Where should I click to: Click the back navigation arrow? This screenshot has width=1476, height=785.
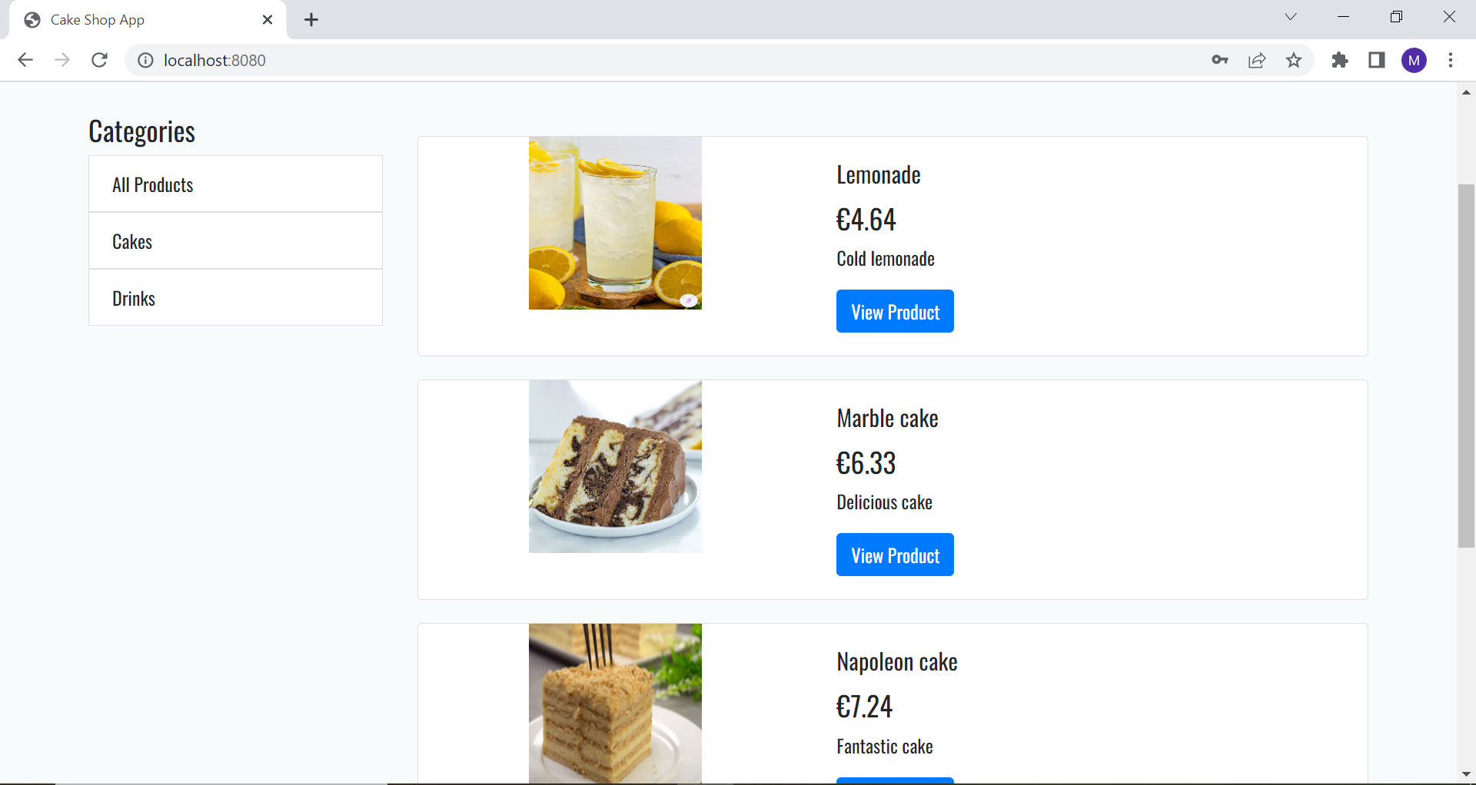click(x=25, y=60)
